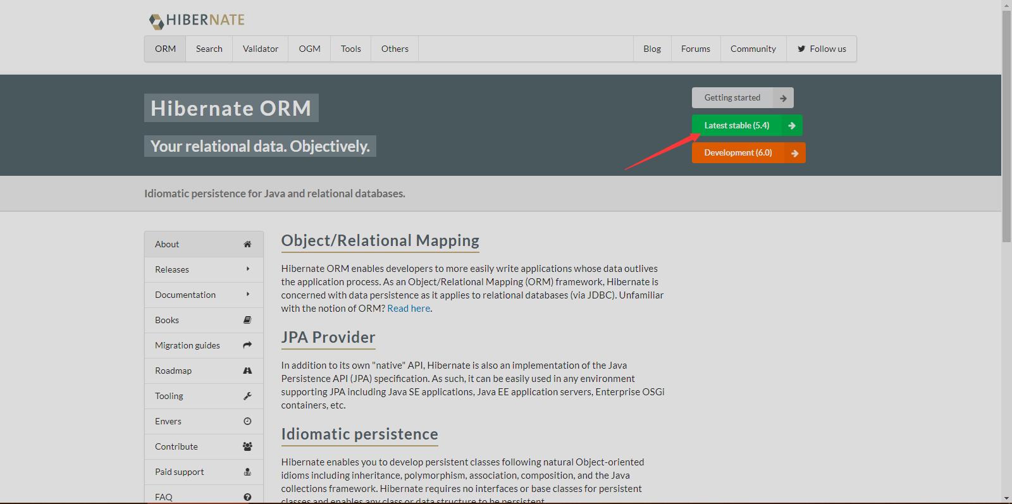Click the scrollbar down arrow
Image resolution: width=1012 pixels, height=504 pixels.
1006,498
